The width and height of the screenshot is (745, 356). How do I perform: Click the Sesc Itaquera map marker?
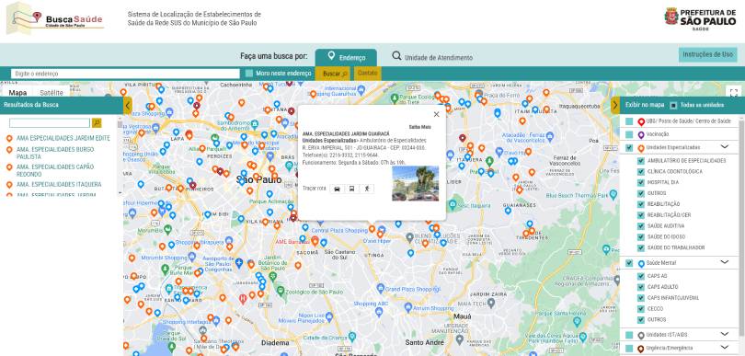(x=453, y=204)
